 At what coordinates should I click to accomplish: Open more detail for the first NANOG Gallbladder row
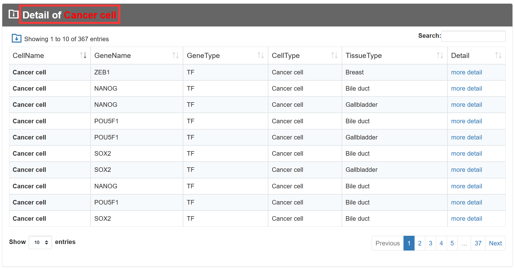[x=466, y=105]
